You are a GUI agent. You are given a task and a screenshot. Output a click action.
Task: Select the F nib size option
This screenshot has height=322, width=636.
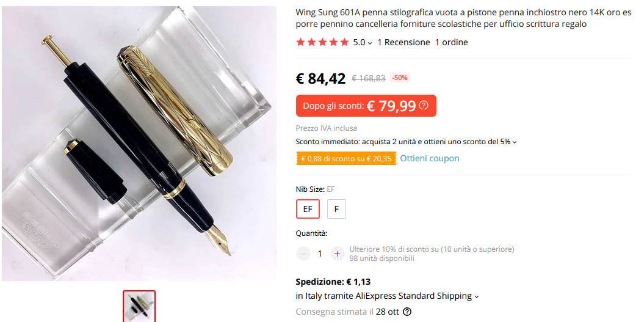coord(336,209)
